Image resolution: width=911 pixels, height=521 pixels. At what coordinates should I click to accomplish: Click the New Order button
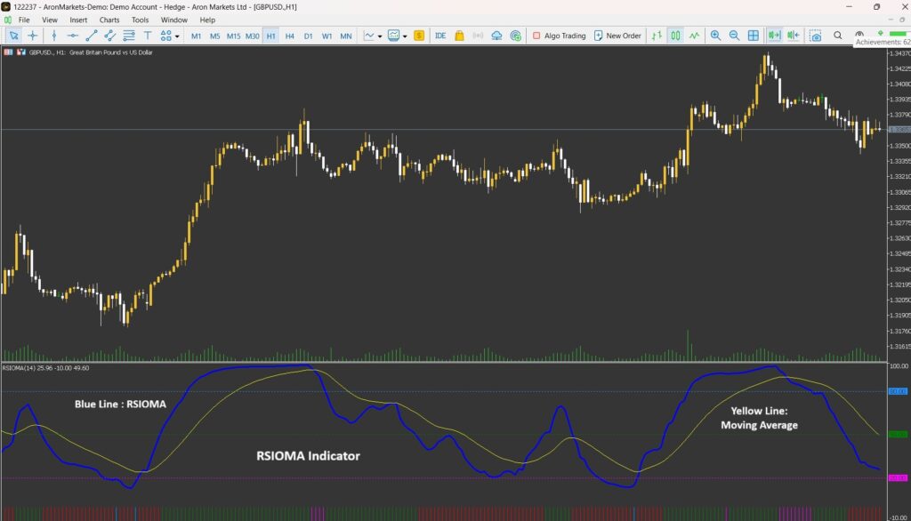click(x=617, y=36)
